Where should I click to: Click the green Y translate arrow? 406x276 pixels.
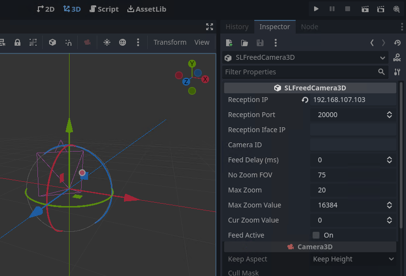[69, 126]
